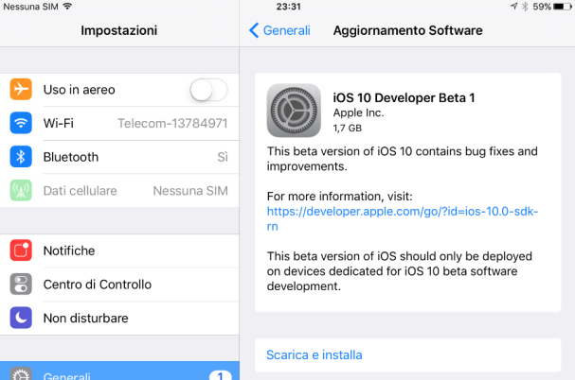
Task: Tap the Wi-Fi signal icon in status bar
Action: click(67, 7)
